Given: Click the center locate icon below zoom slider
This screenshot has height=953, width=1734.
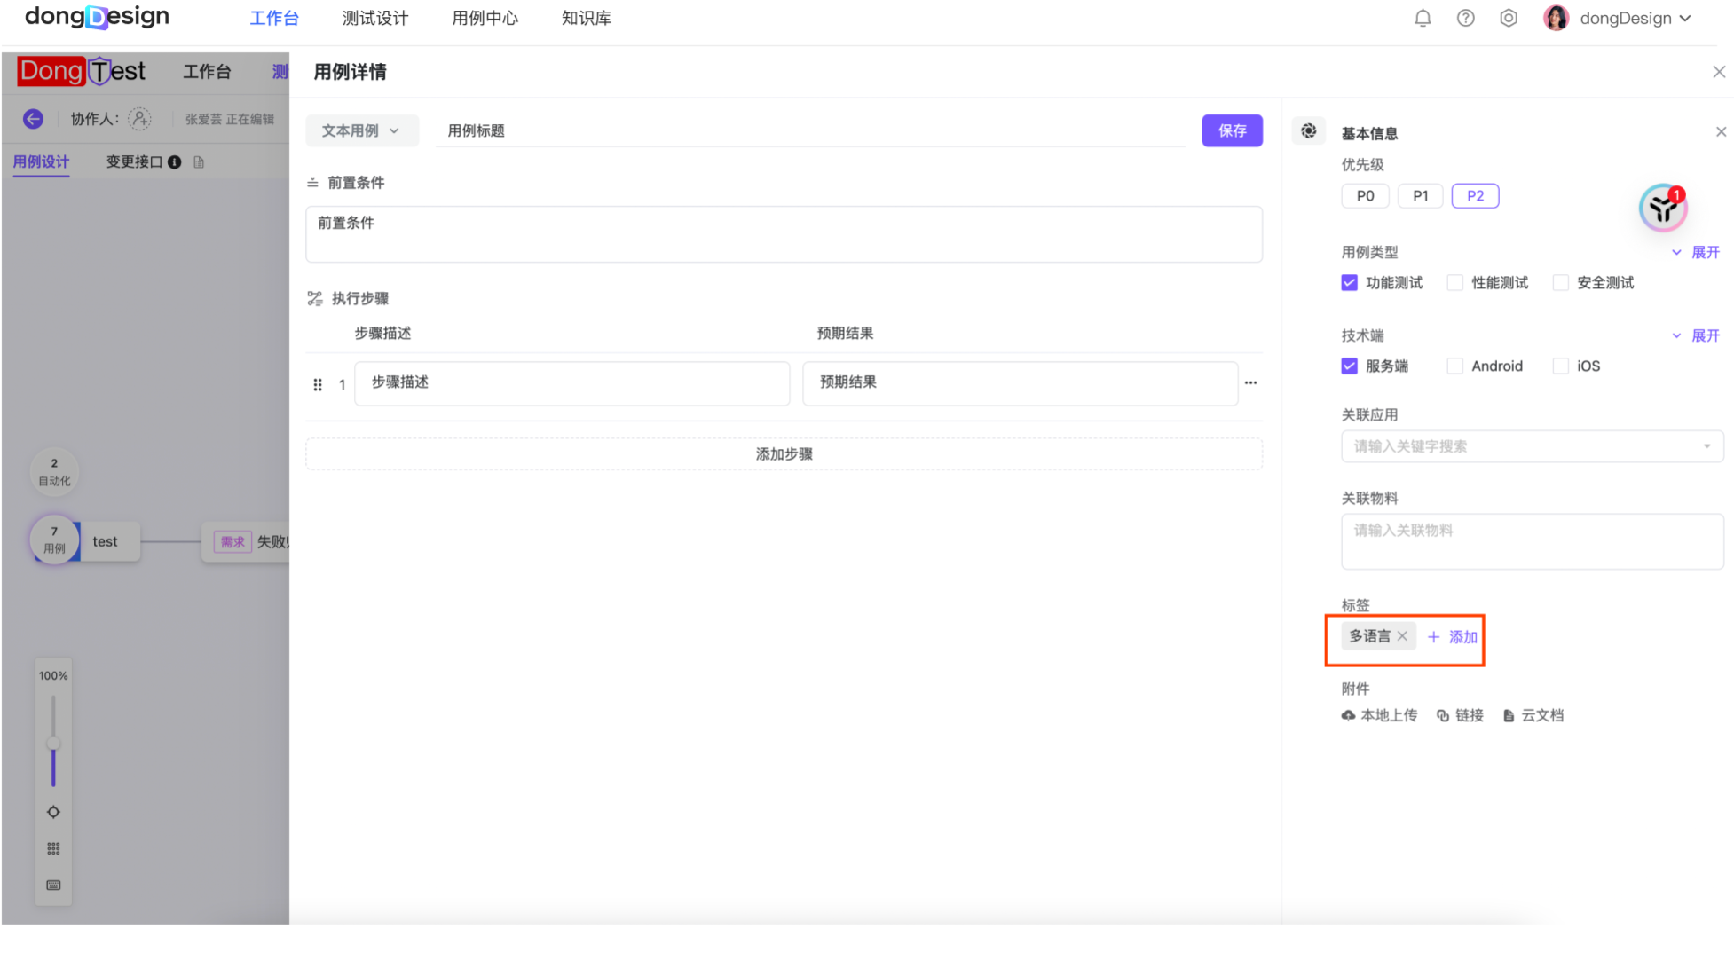Looking at the screenshot, I should [53, 812].
